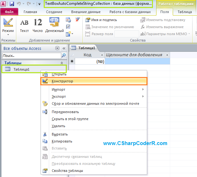Viewport: 197px width, 177px height.
Task: Open the Экспорт submenu
Action: click(x=94, y=96)
